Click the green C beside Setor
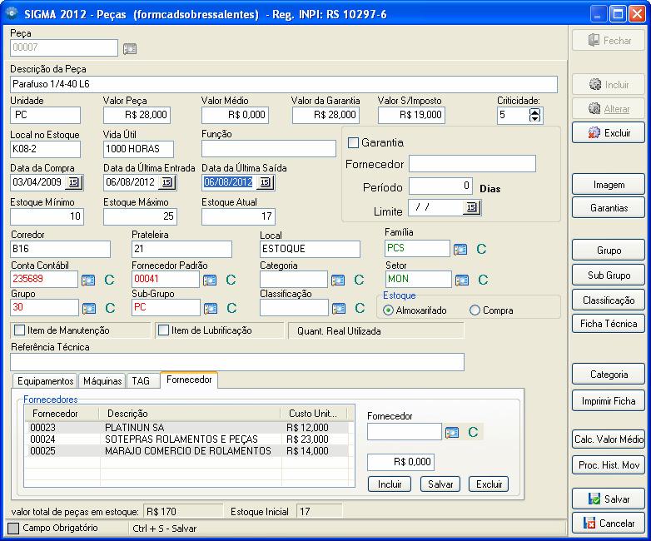The height and width of the screenshot is (541, 651). point(483,280)
